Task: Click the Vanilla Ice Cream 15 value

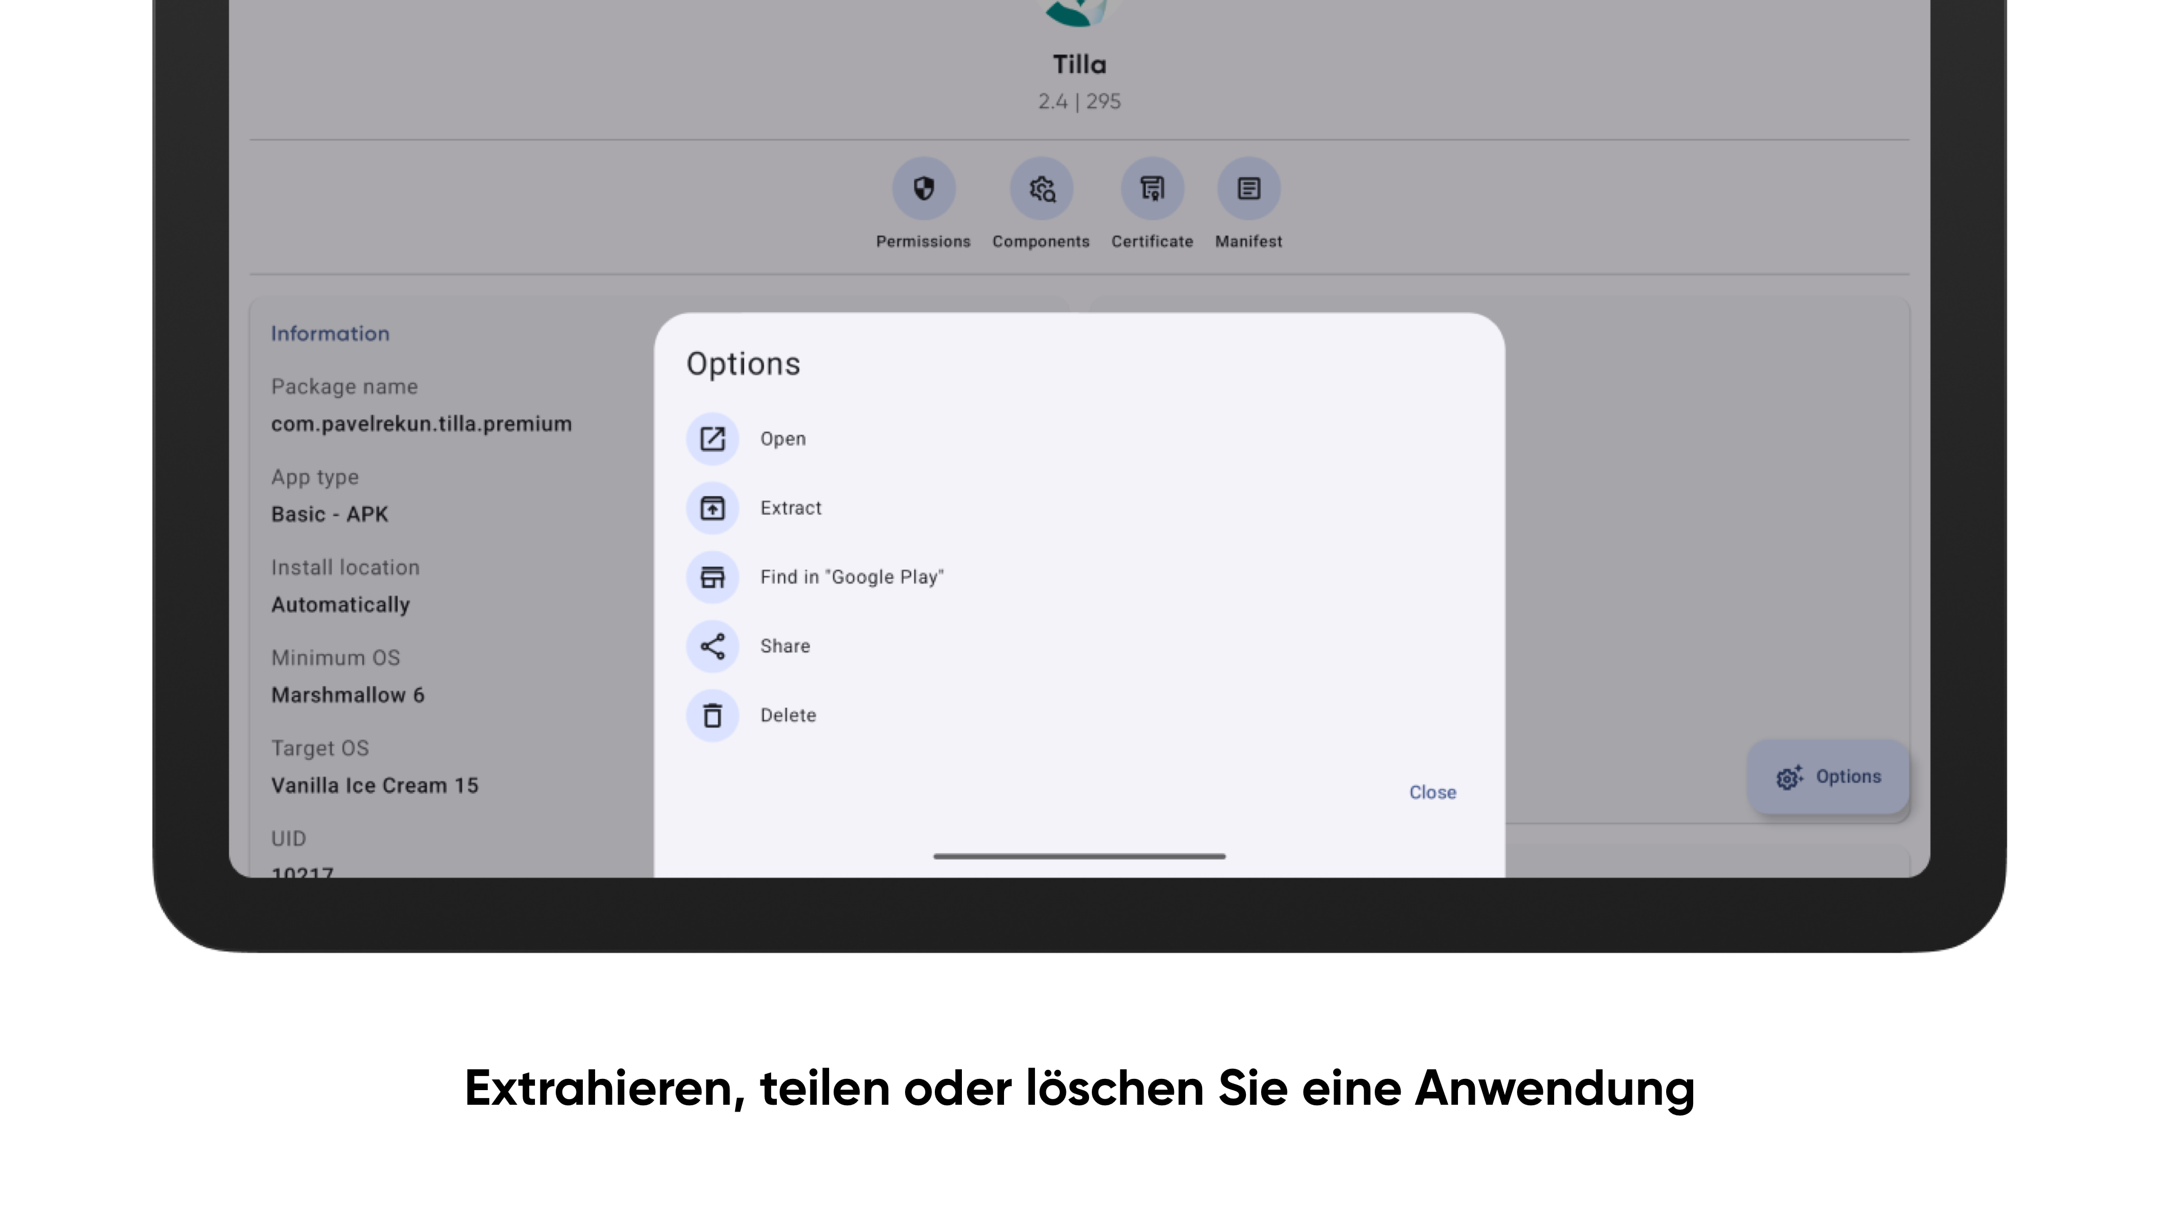Action: tap(374, 786)
